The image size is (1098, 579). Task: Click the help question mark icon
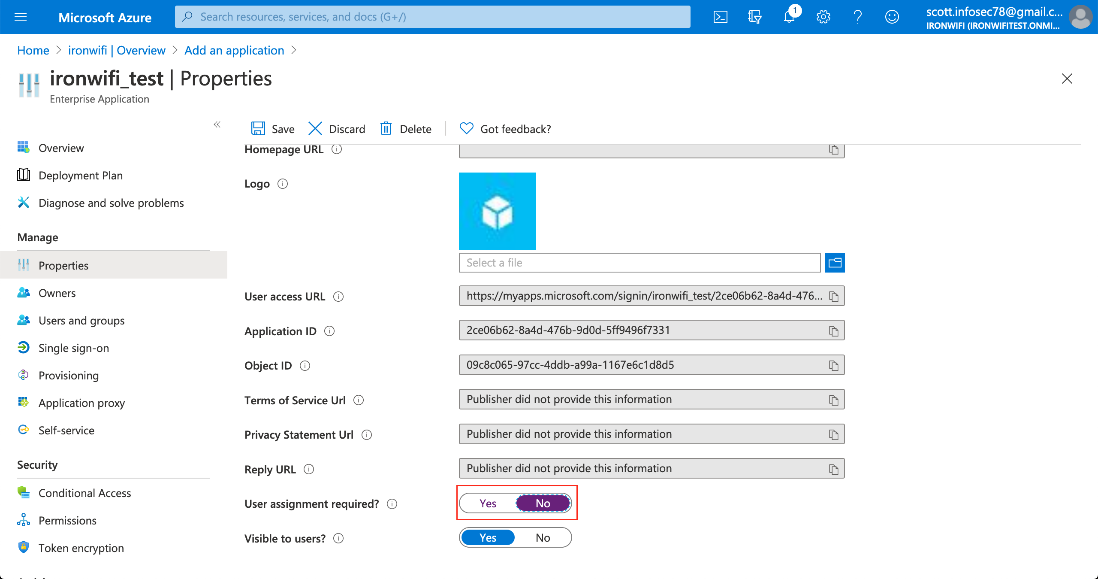point(857,17)
